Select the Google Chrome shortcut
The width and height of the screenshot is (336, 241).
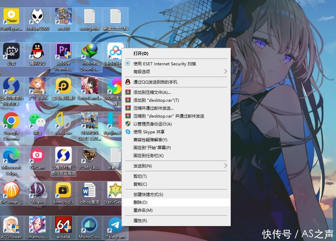click(11, 127)
